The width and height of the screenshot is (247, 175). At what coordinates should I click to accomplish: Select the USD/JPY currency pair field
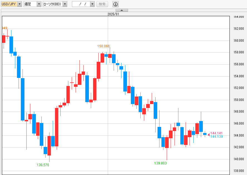pyautogui.click(x=9, y=4)
